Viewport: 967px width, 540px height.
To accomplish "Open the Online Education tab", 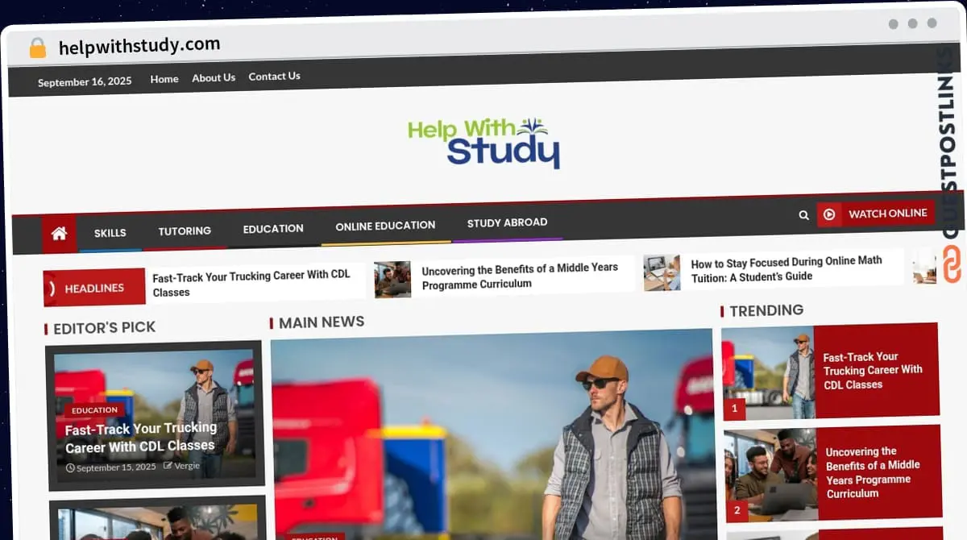I will click(x=385, y=226).
